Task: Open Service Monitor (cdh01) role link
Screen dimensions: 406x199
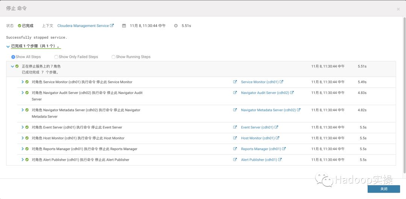Action: click(262, 82)
